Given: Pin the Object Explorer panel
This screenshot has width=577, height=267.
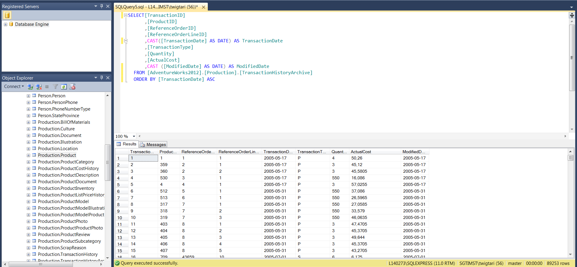Looking at the screenshot, I should pos(102,78).
